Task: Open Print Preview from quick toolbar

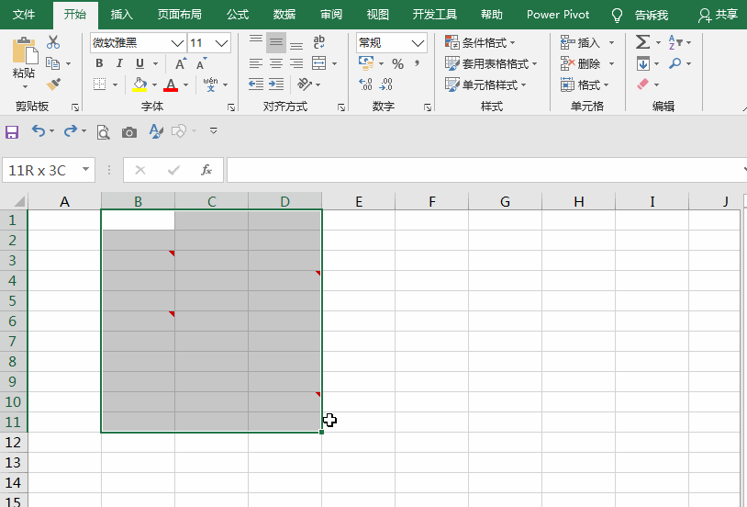Action: (103, 131)
